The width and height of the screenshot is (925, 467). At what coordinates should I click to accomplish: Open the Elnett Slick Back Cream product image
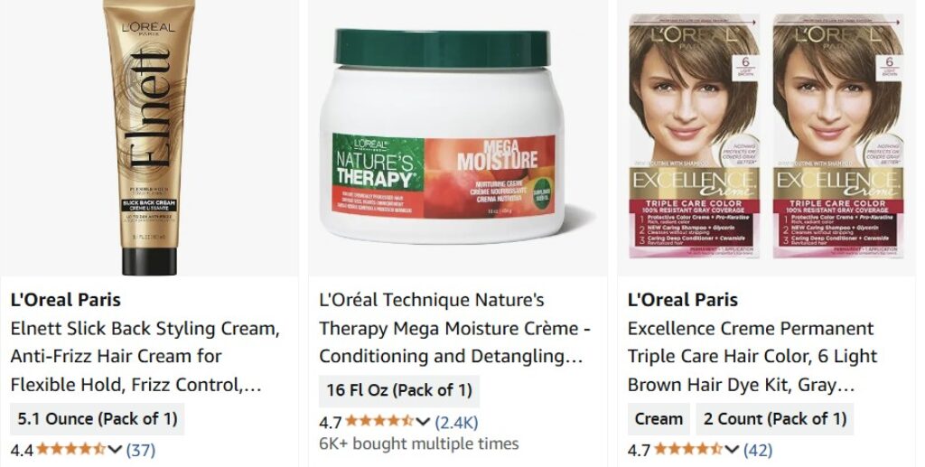coord(149,137)
